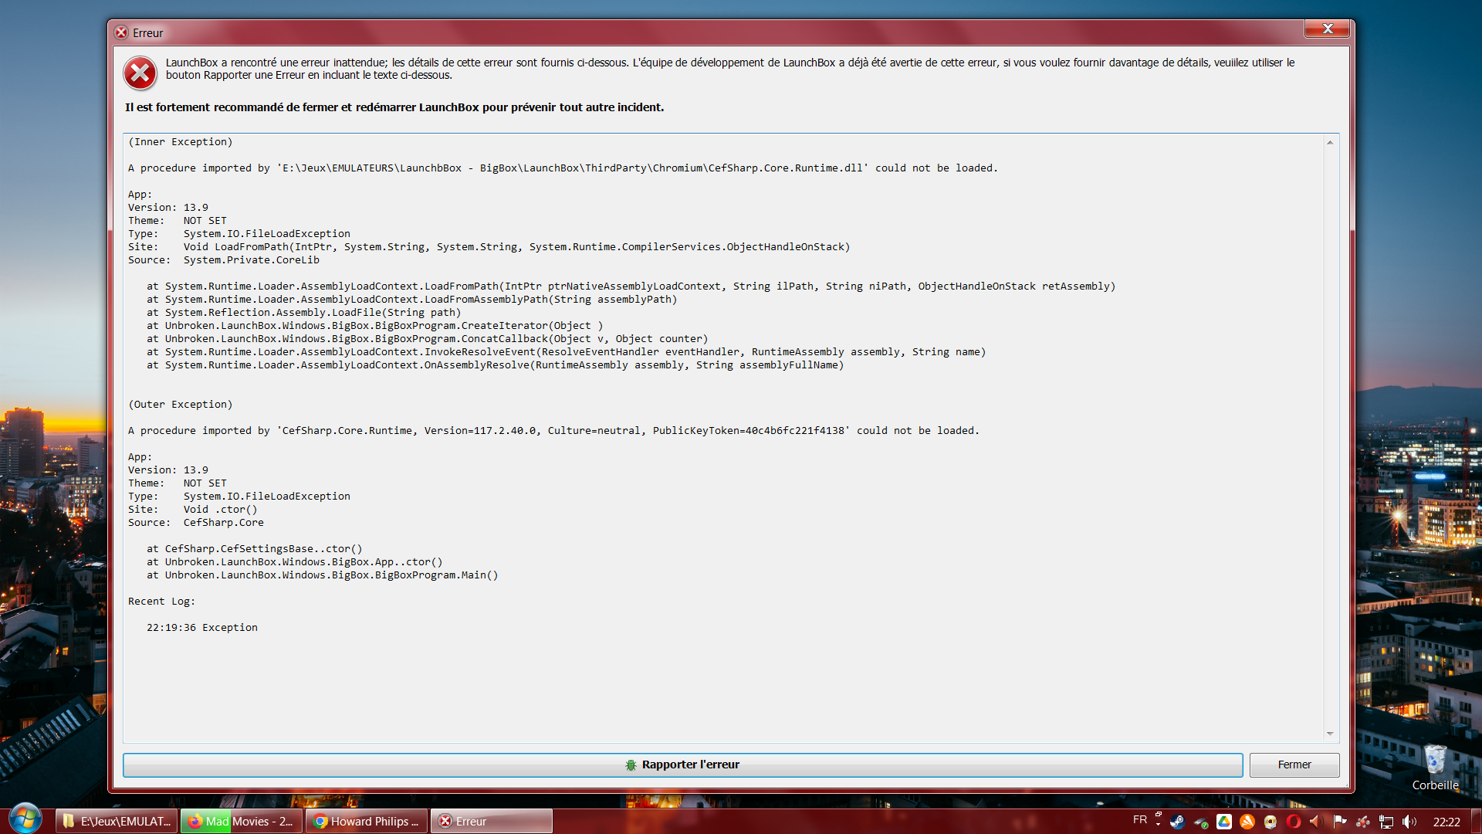Image resolution: width=1482 pixels, height=834 pixels.
Task: Click the bold restart recommendation sentence
Action: click(394, 107)
